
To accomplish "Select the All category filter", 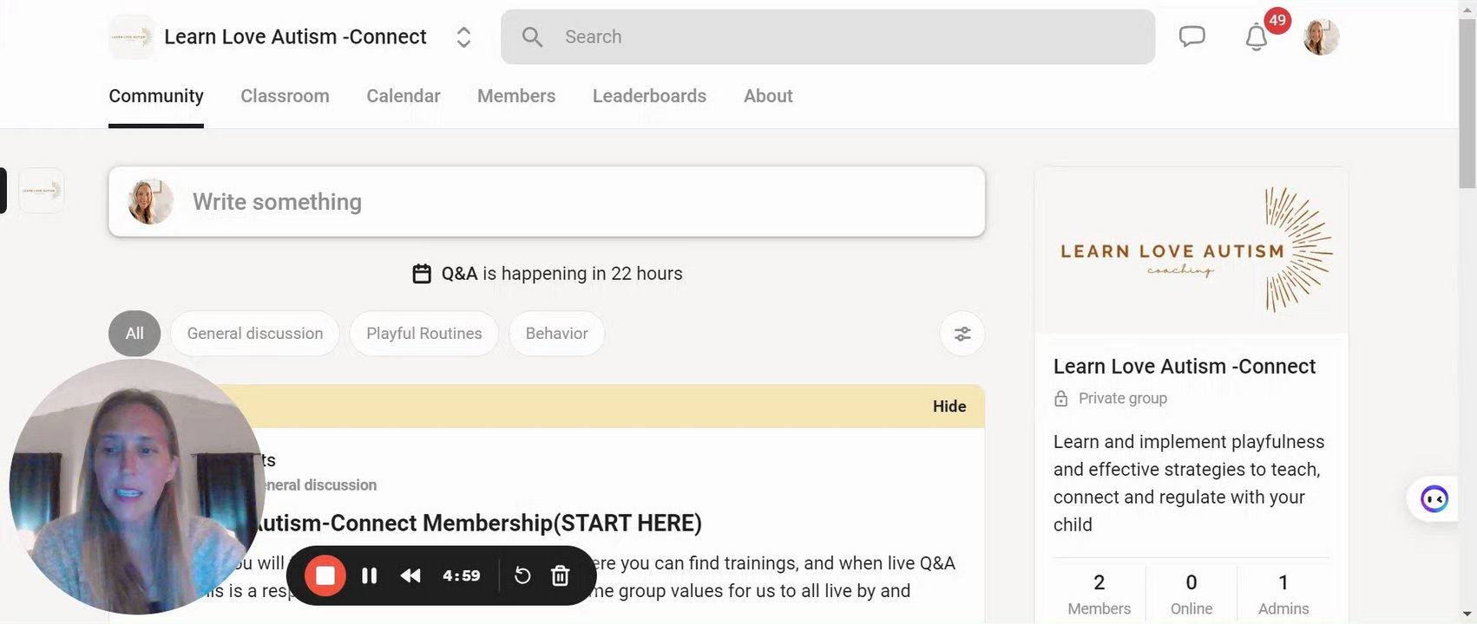I will 135,334.
